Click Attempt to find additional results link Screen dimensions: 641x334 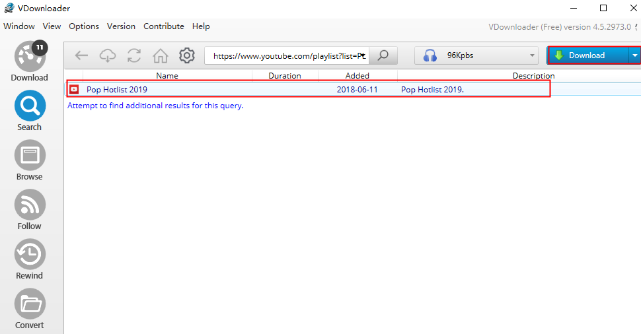click(155, 106)
